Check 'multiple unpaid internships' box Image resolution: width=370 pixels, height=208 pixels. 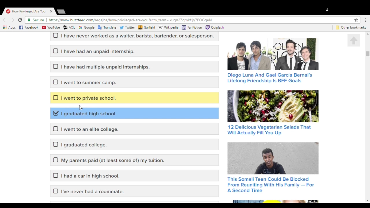[x=55, y=67]
